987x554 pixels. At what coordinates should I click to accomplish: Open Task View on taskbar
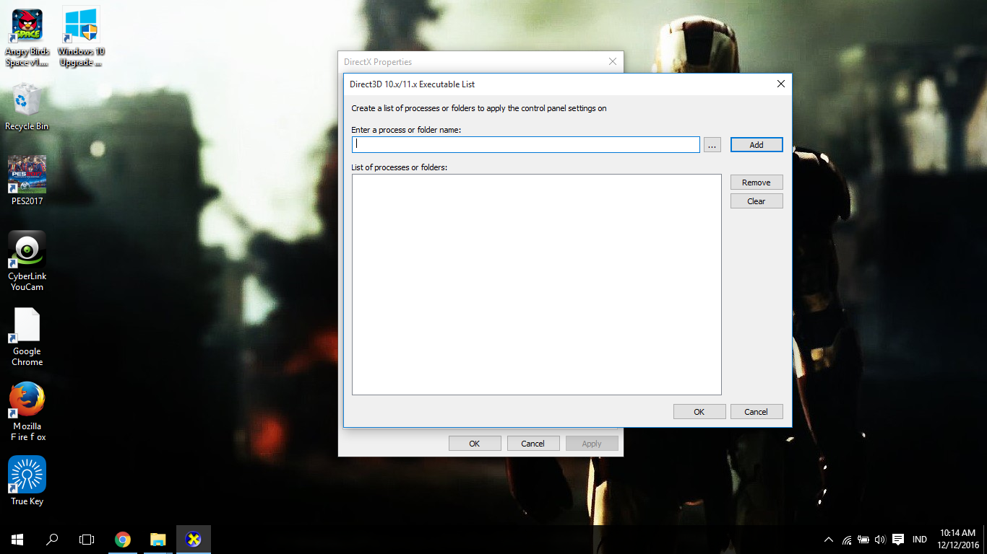pos(87,540)
